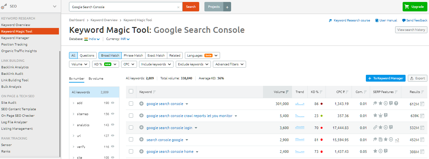Open SERP snapshot icon for the 639K results row

pyautogui.click(x=422, y=116)
